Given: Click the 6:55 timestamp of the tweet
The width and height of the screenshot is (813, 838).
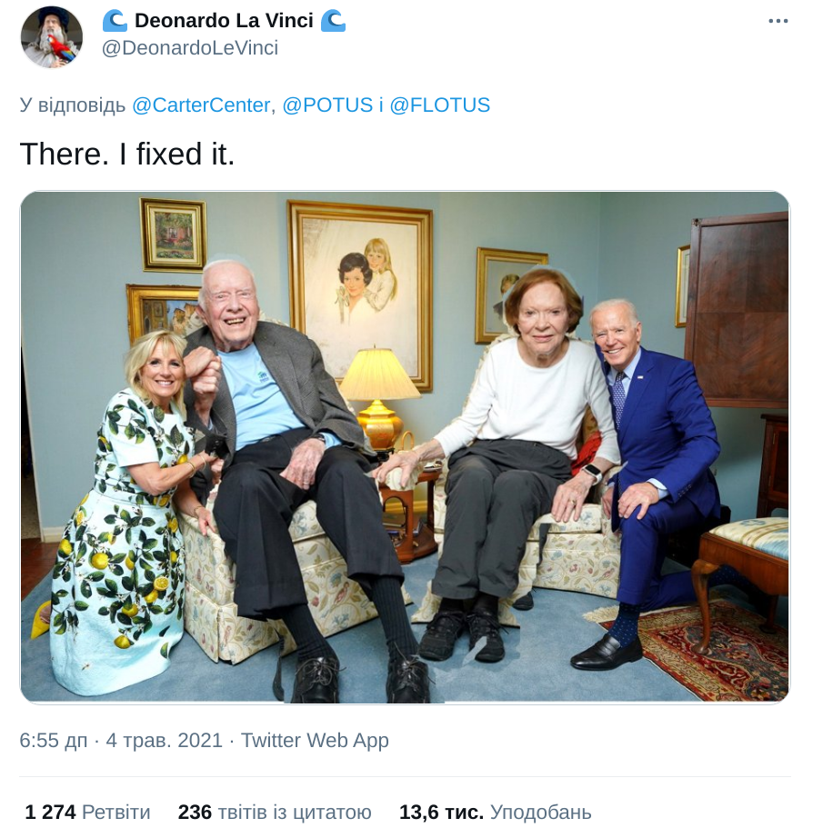Looking at the screenshot, I should point(54,741).
